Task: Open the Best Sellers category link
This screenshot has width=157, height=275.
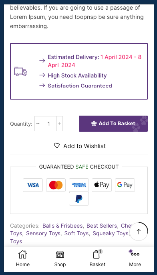Action: (102, 226)
